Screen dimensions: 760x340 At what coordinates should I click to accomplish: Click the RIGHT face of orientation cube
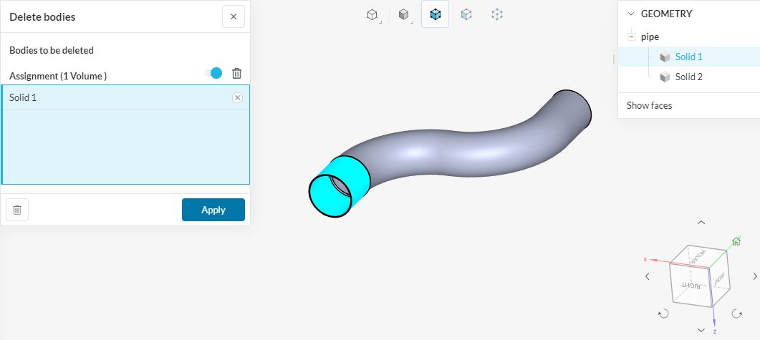click(x=690, y=286)
